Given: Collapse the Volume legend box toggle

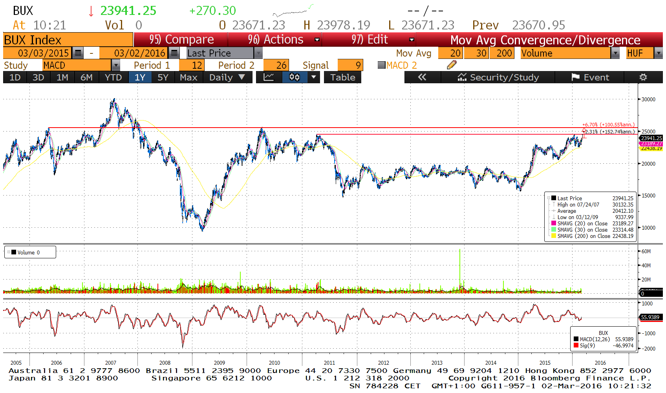Looking at the screenshot, I should click(x=9, y=252).
